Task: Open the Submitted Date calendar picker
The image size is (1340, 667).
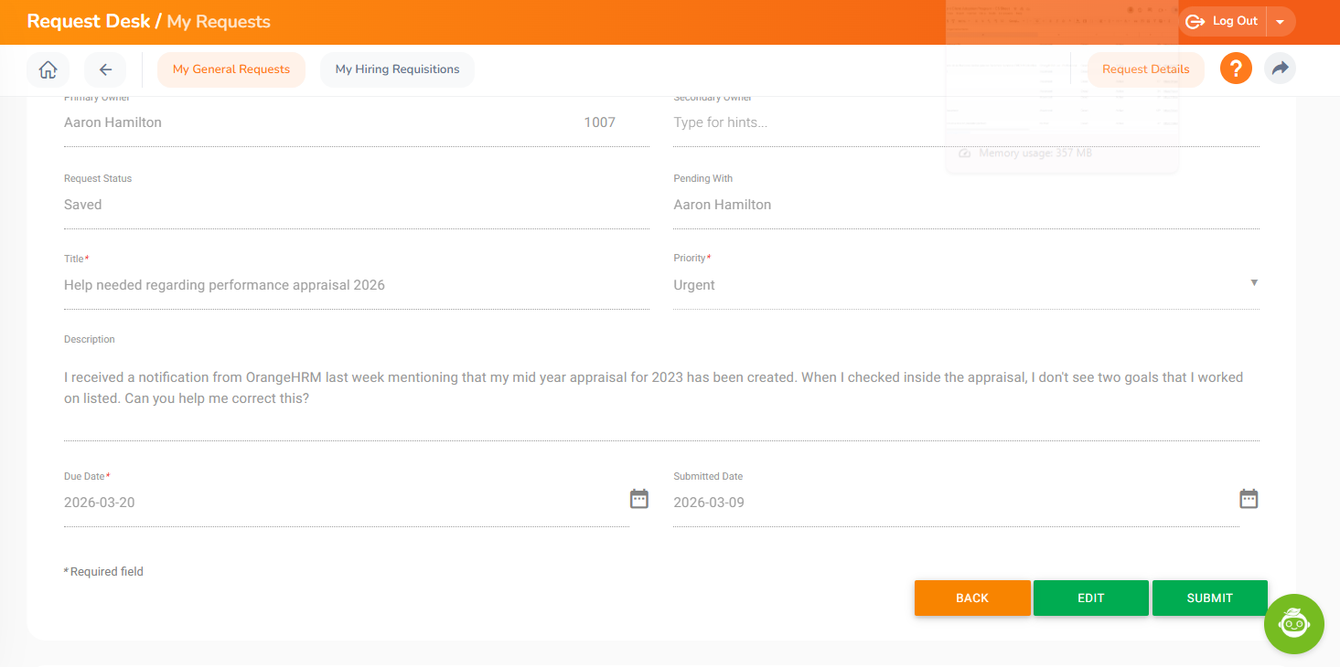Action: point(1249,499)
